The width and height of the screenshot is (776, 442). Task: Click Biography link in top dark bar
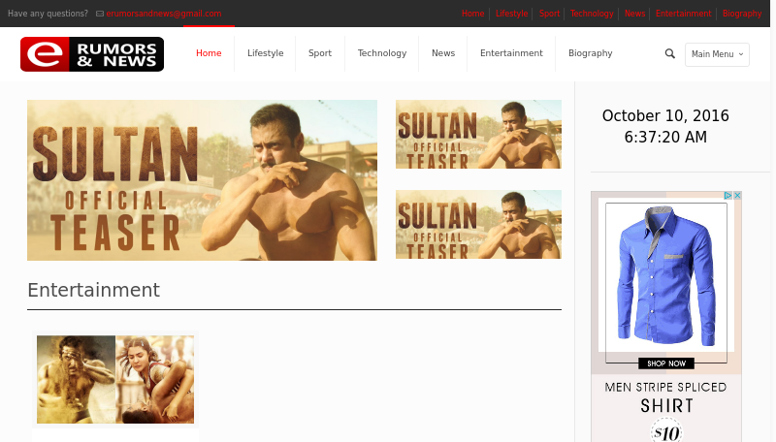coord(742,14)
